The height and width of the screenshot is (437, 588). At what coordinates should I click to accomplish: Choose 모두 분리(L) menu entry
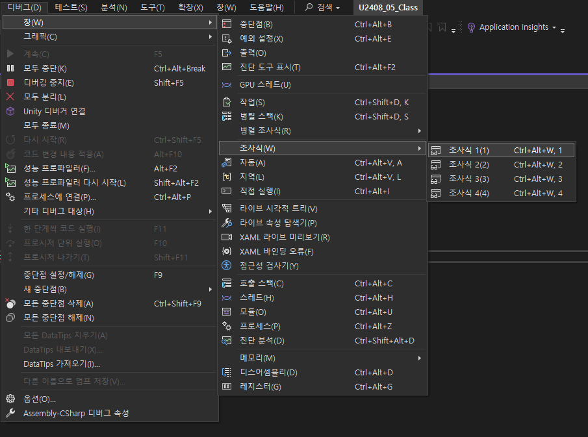coord(110,97)
